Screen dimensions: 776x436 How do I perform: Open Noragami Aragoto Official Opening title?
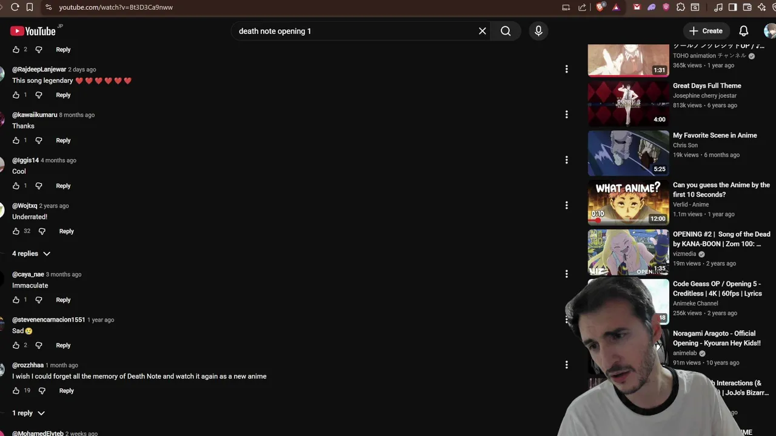pos(717,339)
